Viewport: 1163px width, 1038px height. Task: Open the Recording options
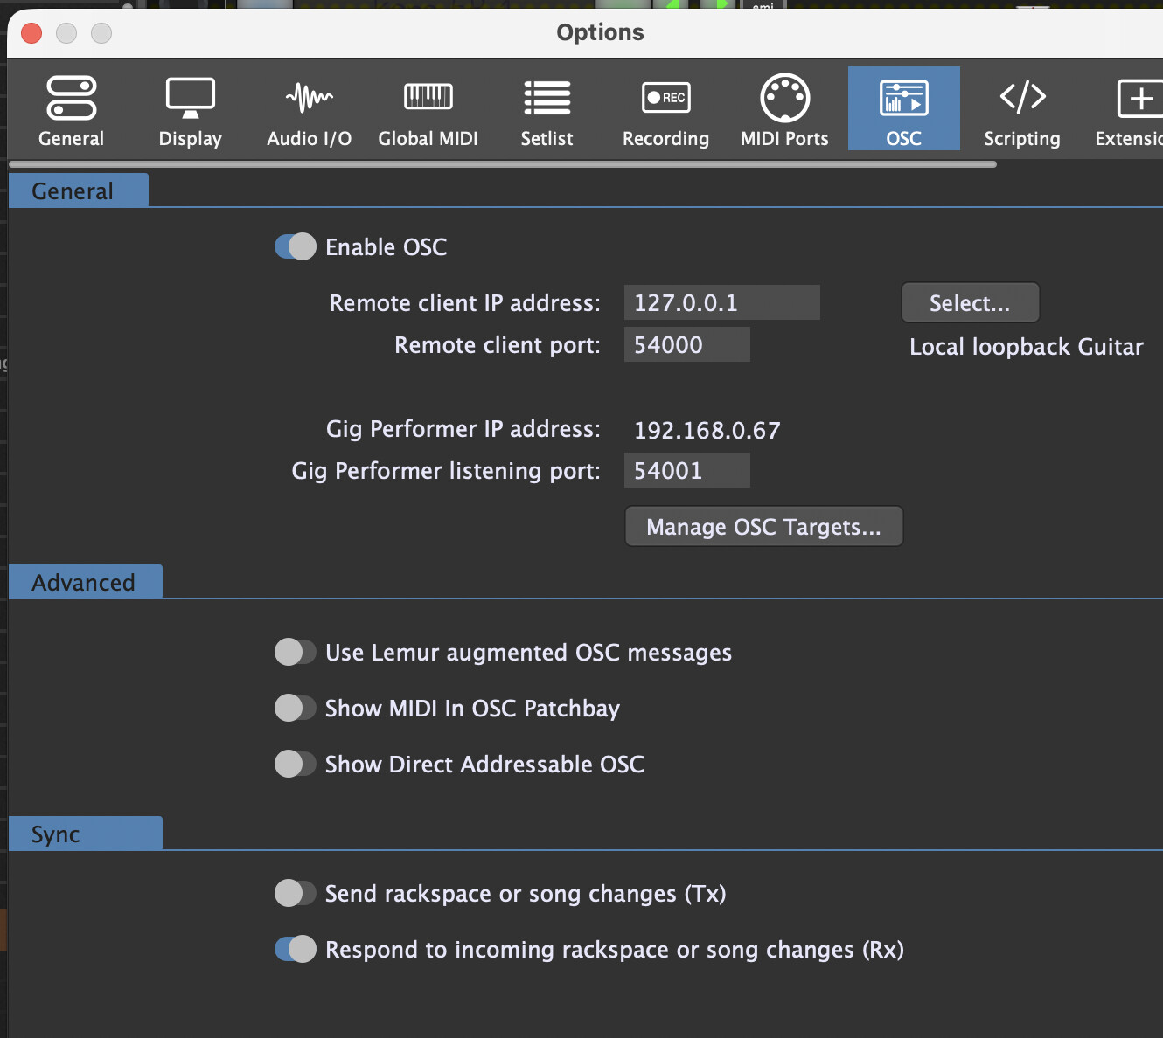point(665,110)
